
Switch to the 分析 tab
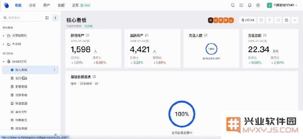[32, 5]
